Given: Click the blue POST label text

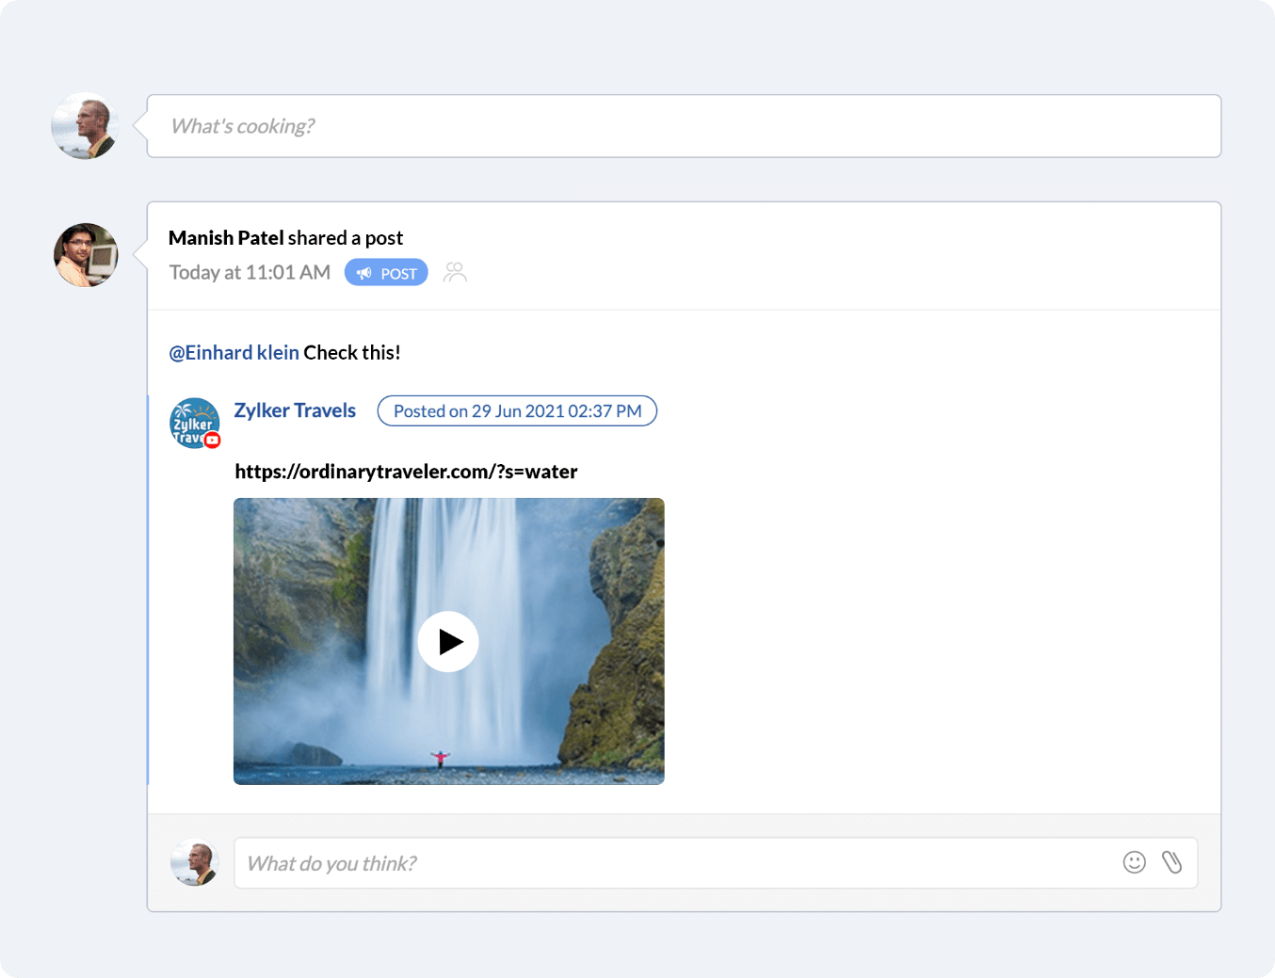Looking at the screenshot, I should (398, 274).
